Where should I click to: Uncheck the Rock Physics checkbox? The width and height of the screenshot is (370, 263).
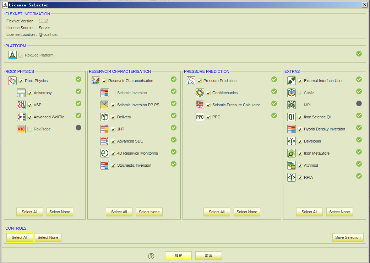[21, 81]
